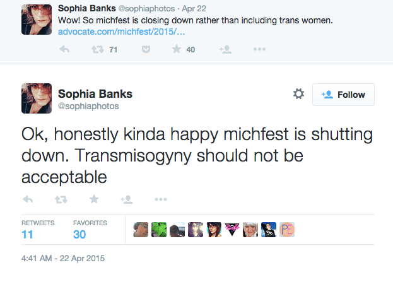Click the green clover avatar in favoriters
Screen dimensions: 393x282
159,230
